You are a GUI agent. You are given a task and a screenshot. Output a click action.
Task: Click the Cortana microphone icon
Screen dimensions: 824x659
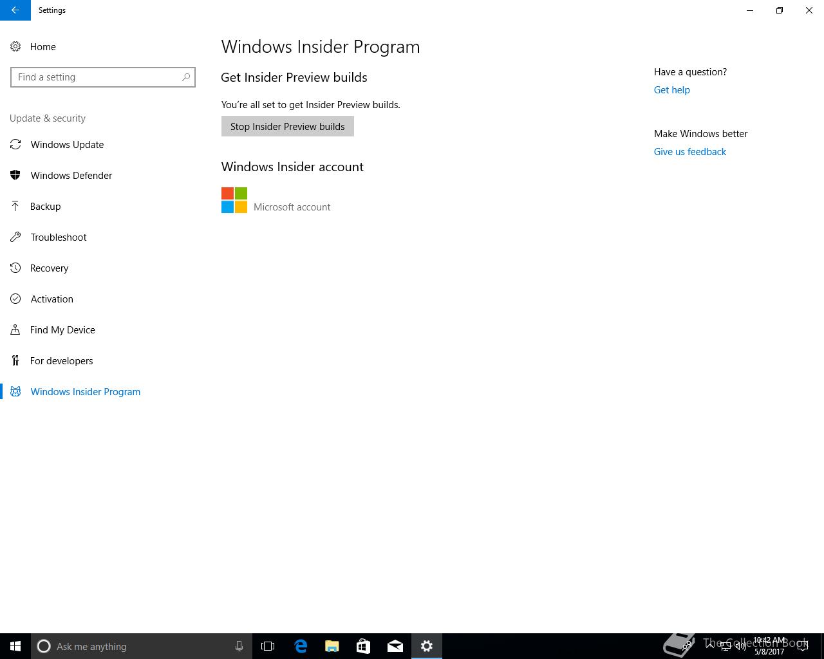pos(239,646)
